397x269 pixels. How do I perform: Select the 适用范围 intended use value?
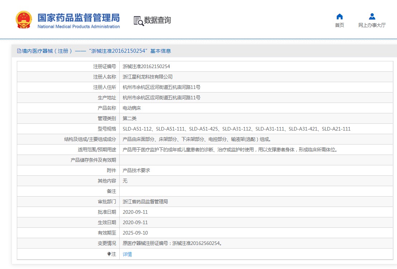(x=230, y=150)
